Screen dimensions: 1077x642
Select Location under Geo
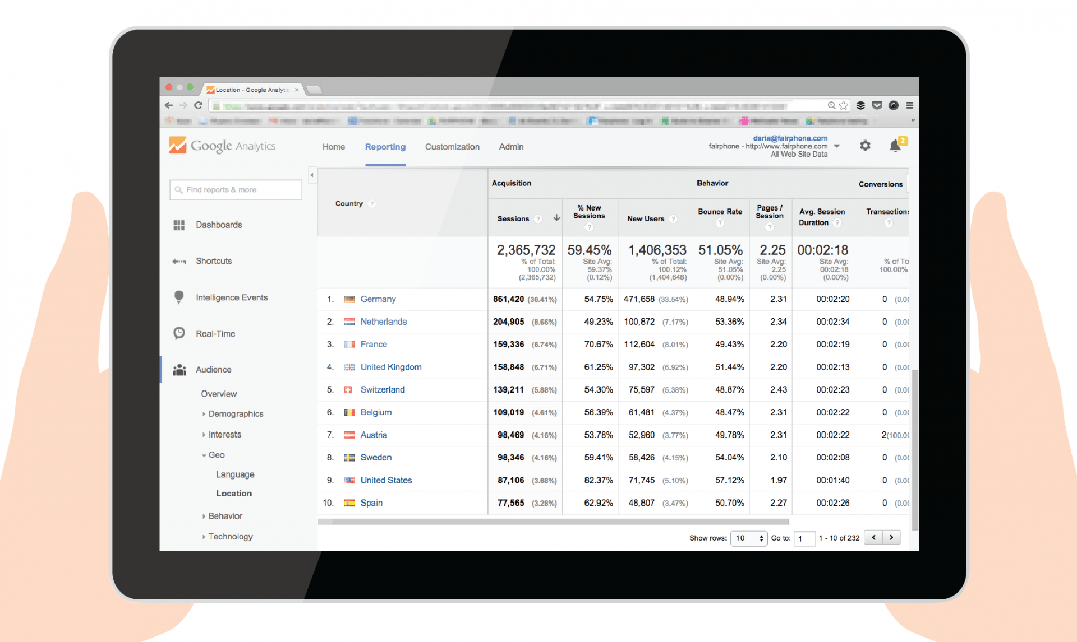(234, 494)
